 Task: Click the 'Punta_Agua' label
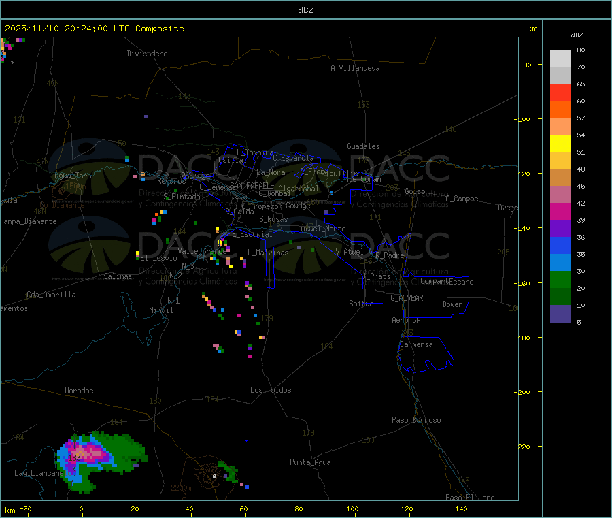tap(310, 463)
